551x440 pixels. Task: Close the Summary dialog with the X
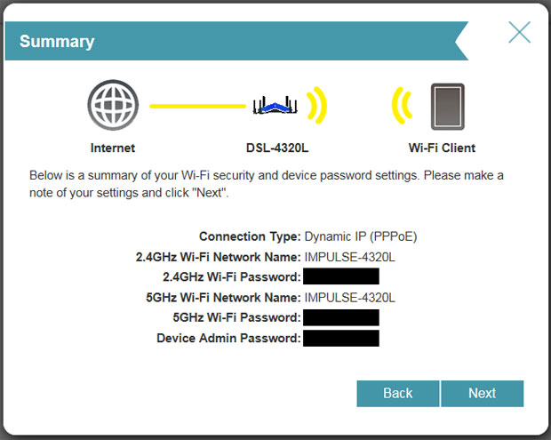519,32
